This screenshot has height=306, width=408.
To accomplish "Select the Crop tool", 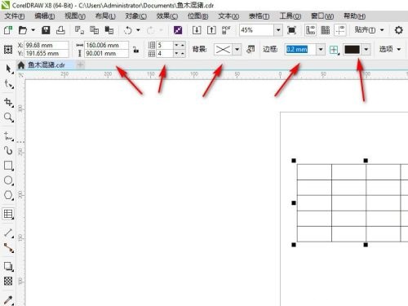I will pyautogui.click(x=8, y=103).
